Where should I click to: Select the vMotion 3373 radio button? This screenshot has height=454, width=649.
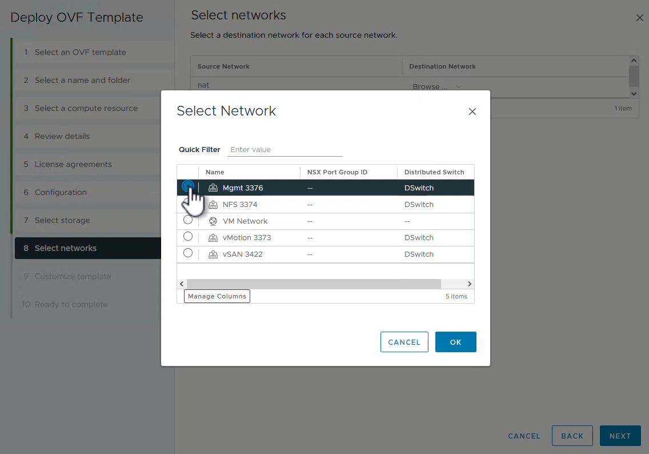(188, 237)
